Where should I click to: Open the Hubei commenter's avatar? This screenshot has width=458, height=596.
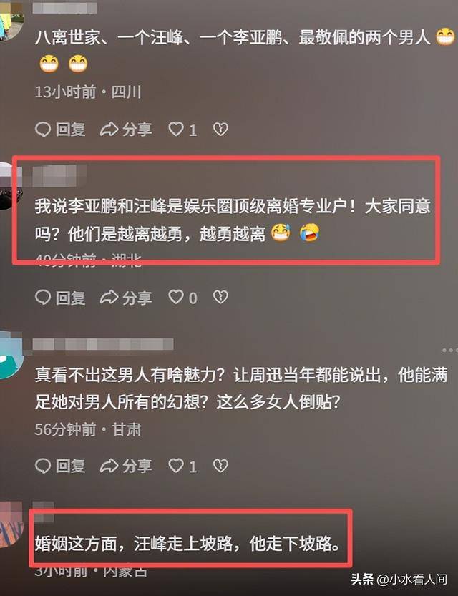[9, 186]
